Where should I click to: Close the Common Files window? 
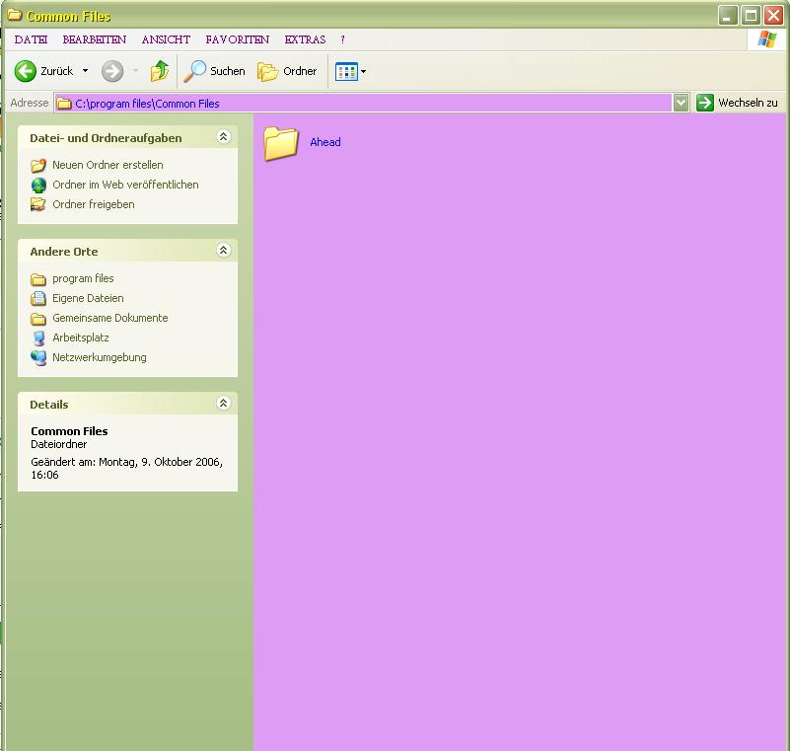pos(773,16)
